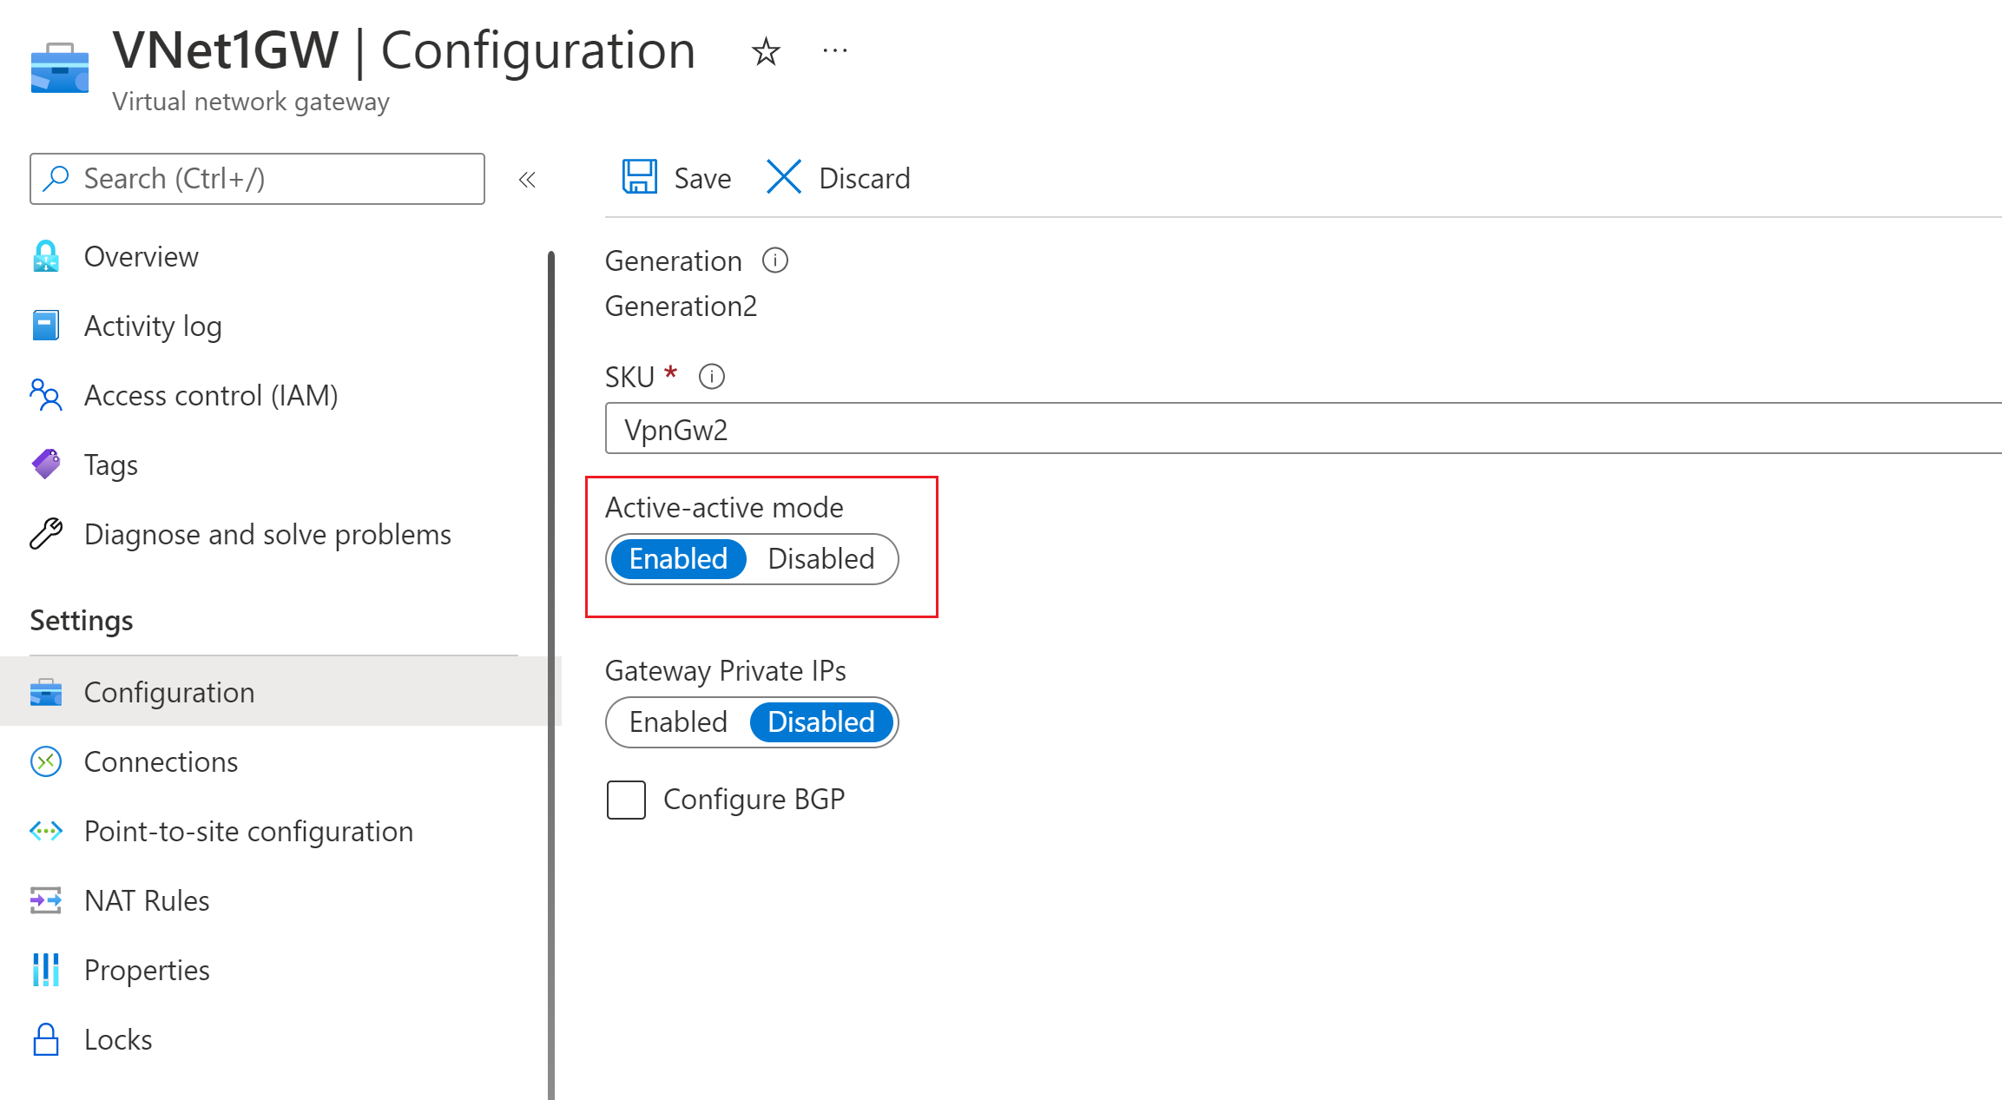This screenshot has width=2002, height=1100.
Task: Collapse the sidebar with double chevron
Action: (x=527, y=180)
